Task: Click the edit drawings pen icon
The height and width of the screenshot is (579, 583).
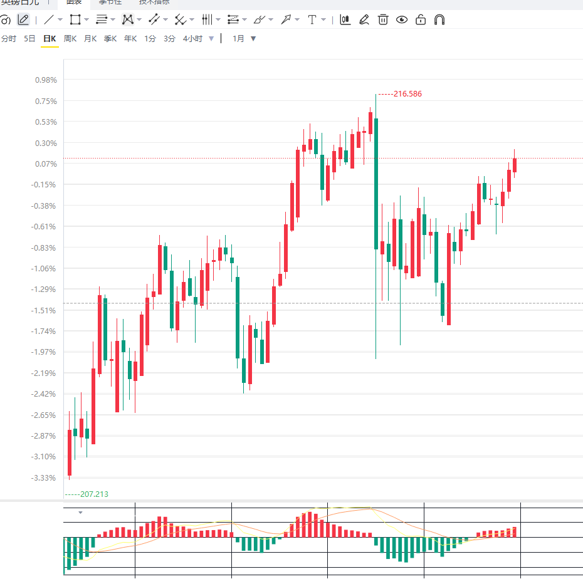Action: tap(364, 19)
